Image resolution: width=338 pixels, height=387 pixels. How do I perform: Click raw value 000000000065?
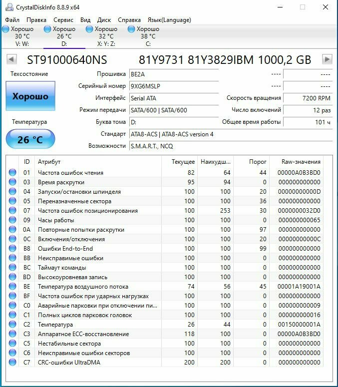pyautogui.click(x=299, y=220)
